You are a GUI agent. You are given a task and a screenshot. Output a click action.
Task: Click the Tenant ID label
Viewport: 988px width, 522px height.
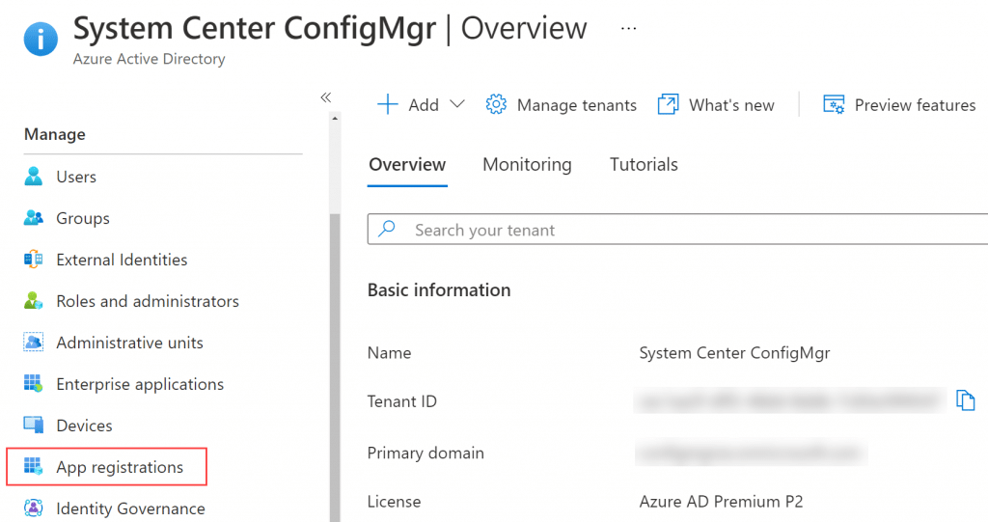point(402,401)
